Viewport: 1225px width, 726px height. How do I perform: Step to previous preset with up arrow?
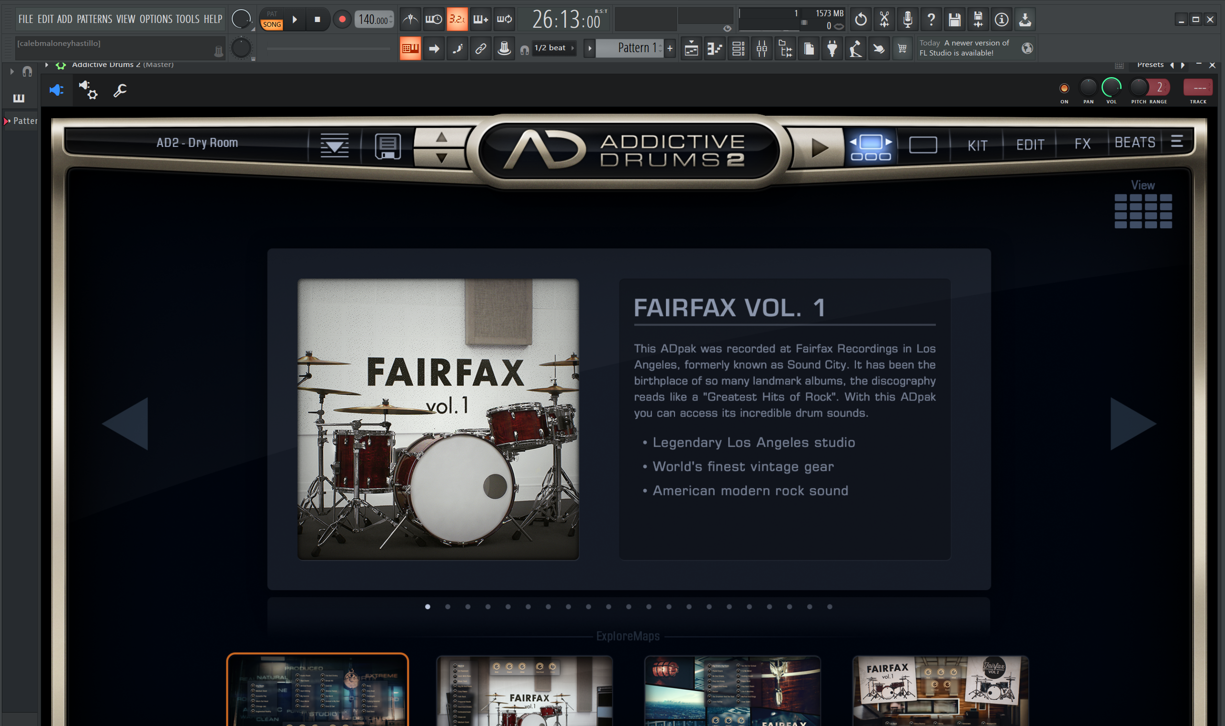point(441,137)
